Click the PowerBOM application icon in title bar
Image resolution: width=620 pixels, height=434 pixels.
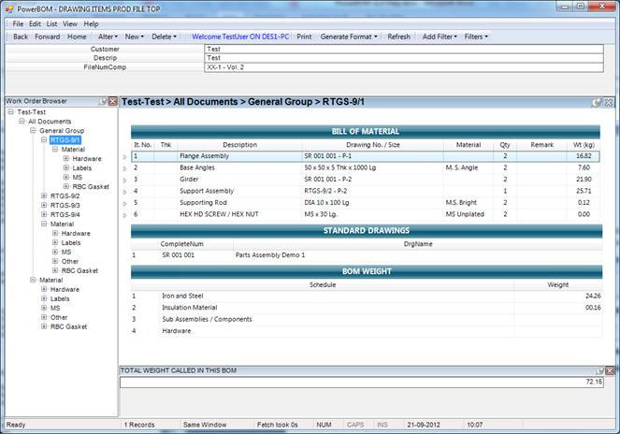tap(8, 7)
